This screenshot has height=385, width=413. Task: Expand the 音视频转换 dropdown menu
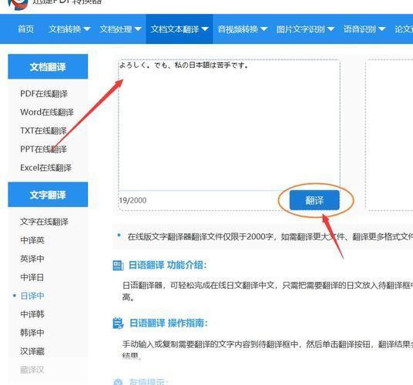click(242, 29)
